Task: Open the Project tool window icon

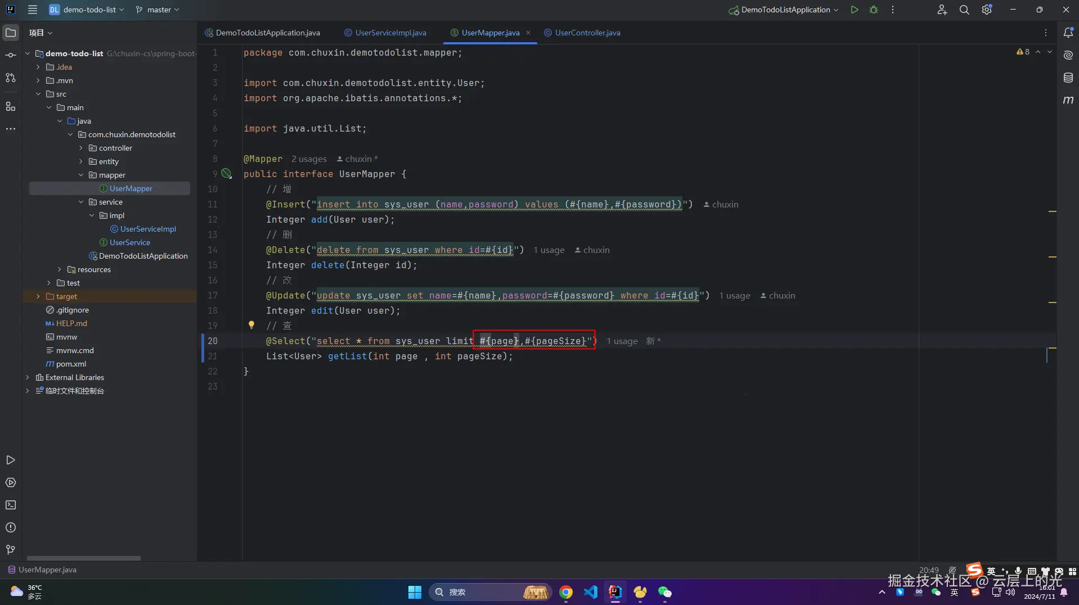Action: point(11,33)
